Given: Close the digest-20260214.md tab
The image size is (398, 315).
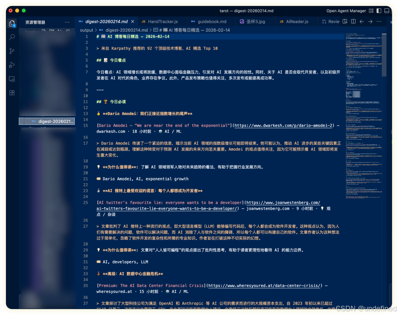Looking at the screenshot, I should click(x=133, y=22).
